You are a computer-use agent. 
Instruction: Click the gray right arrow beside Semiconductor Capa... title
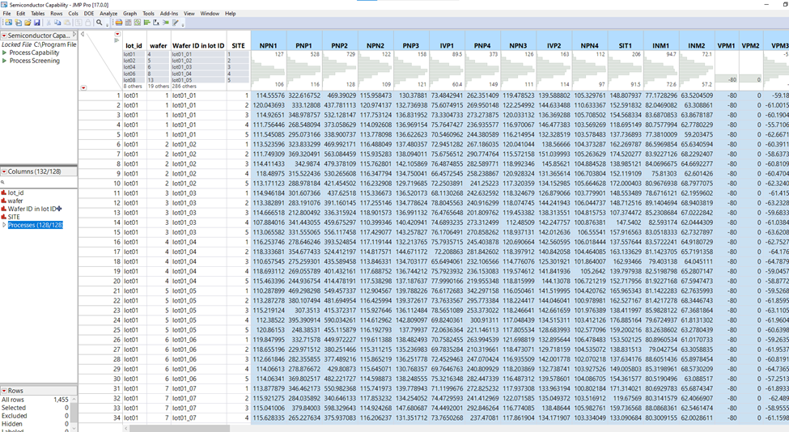tap(74, 35)
